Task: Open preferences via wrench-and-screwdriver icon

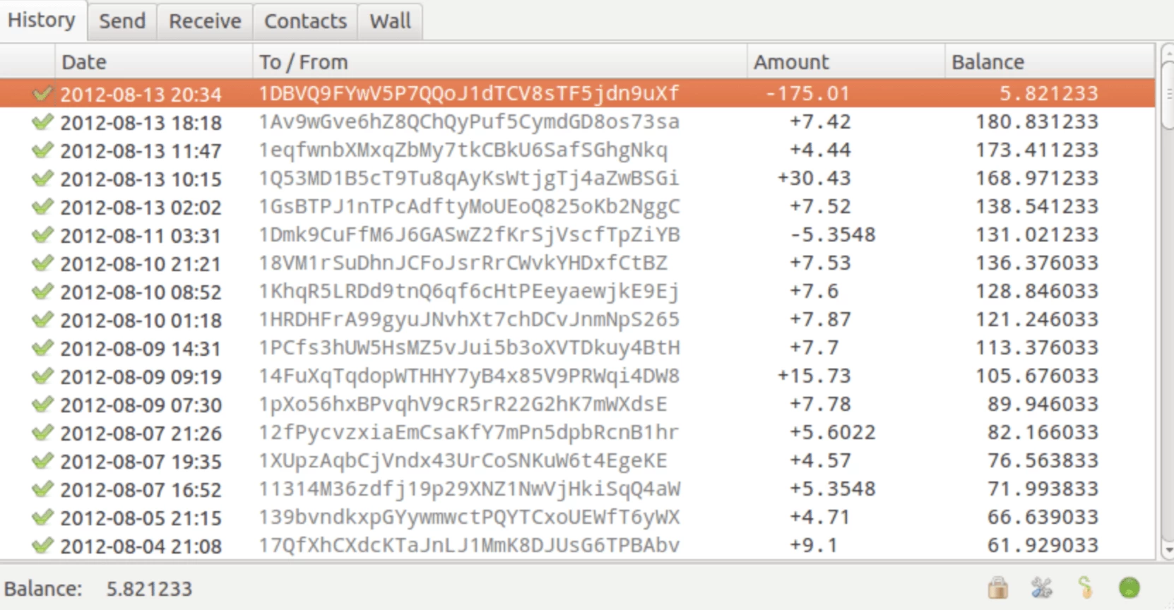Action: (x=1041, y=587)
